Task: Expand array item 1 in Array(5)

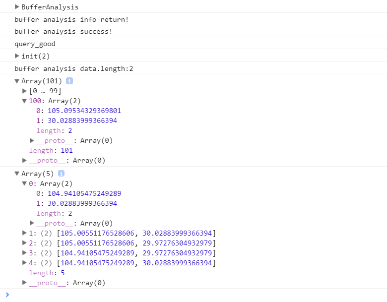Action: coord(25,233)
